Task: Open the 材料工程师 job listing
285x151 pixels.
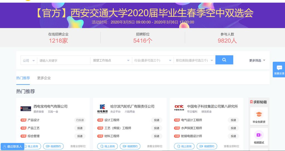Action: 112,136
